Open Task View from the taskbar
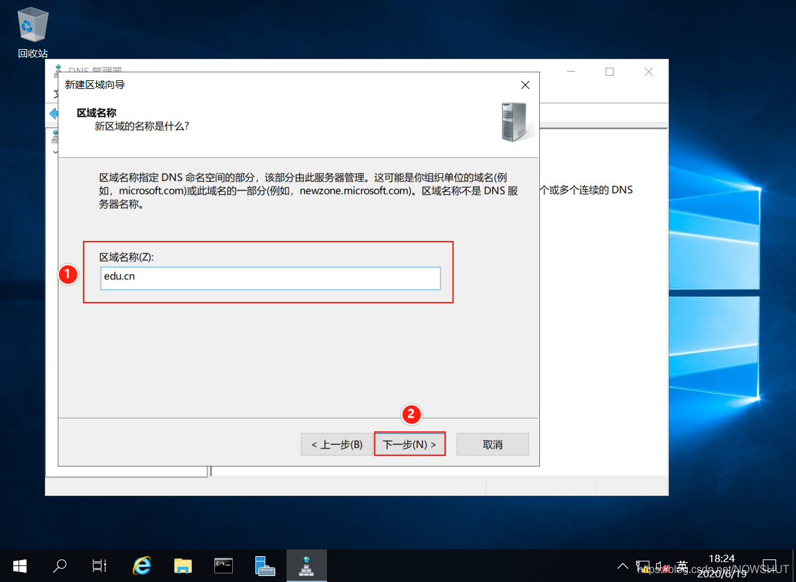The image size is (796, 582). tap(99, 565)
